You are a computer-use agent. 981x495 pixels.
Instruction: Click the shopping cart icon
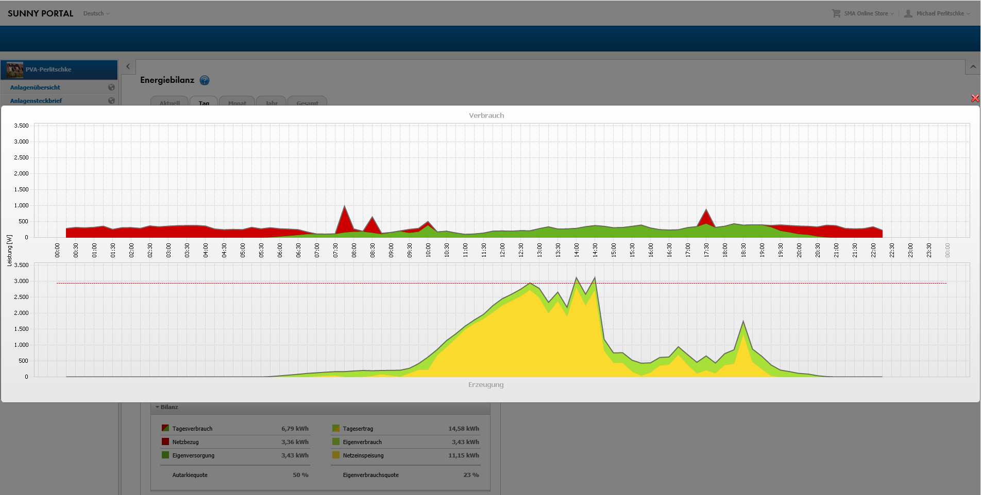click(836, 13)
